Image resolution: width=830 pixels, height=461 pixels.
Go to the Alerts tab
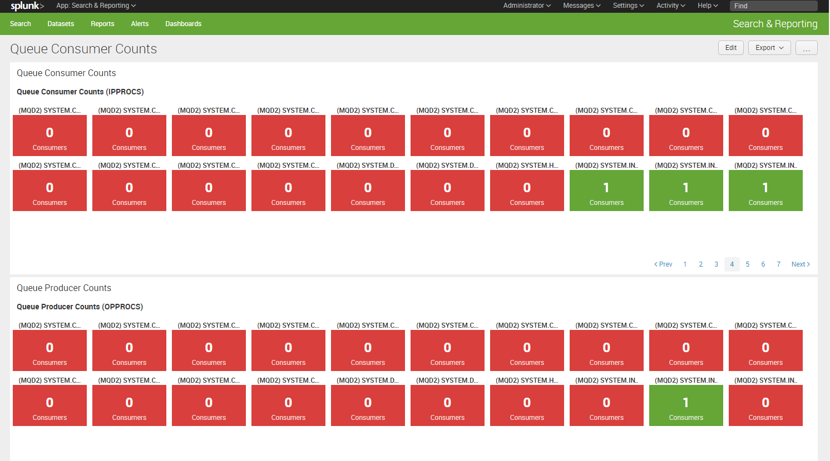click(140, 24)
